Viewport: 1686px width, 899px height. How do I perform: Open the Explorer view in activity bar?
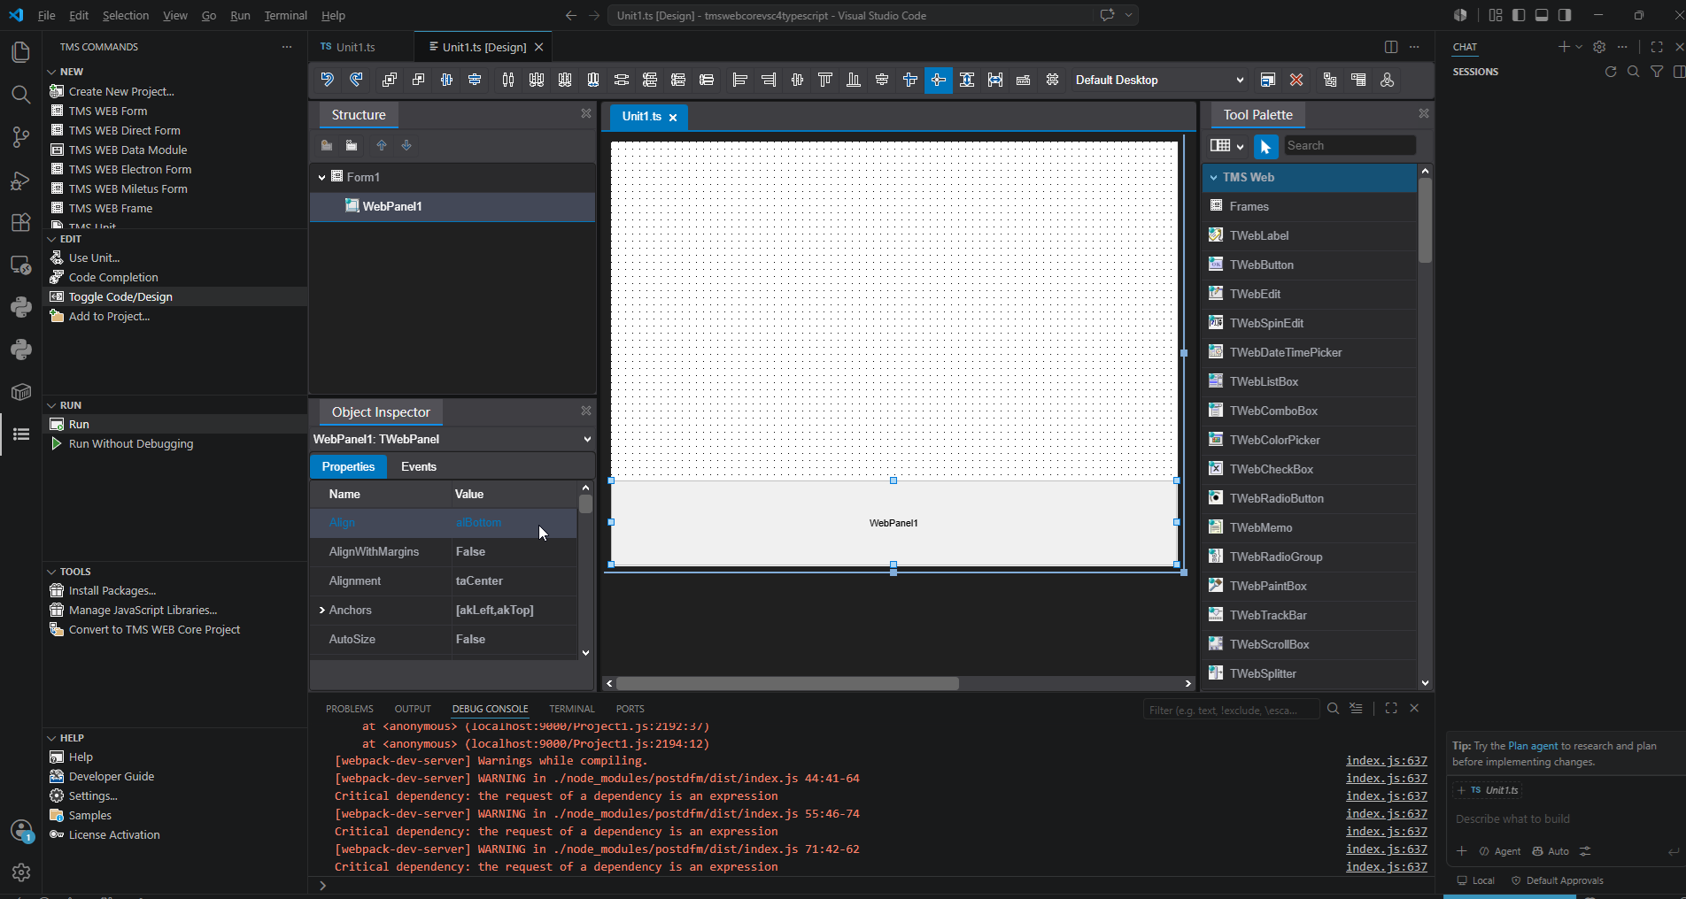pos(20,52)
